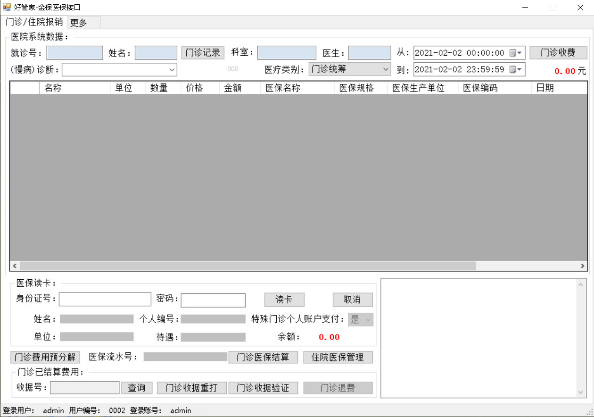
Task: Click 门诊医保结算 button
Action: (263, 357)
